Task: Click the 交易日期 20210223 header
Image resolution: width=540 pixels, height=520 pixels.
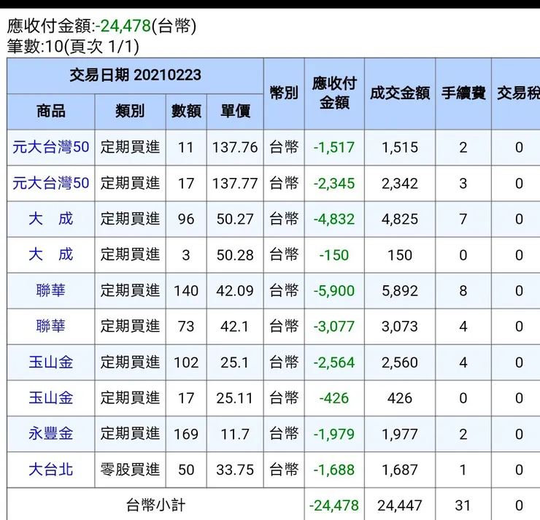Action: (135, 75)
